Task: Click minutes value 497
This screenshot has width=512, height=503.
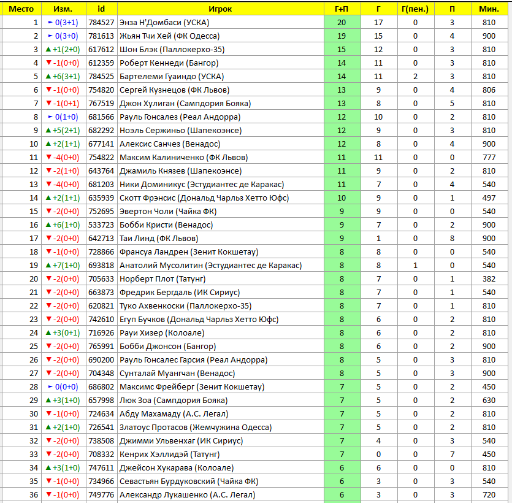Action: [489, 198]
